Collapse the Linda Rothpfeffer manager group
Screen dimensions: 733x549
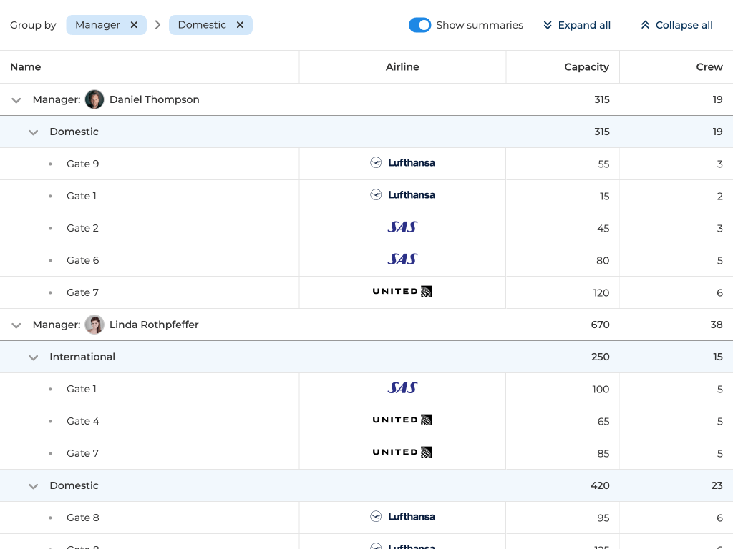click(16, 325)
